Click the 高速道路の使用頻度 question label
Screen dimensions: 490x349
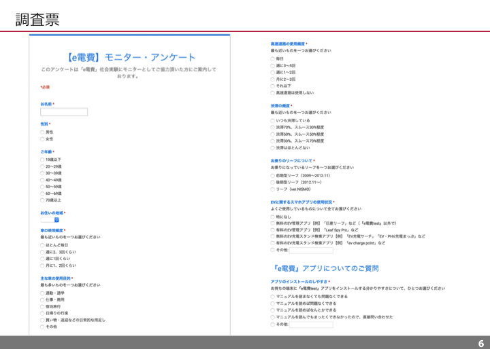[x=287, y=44]
